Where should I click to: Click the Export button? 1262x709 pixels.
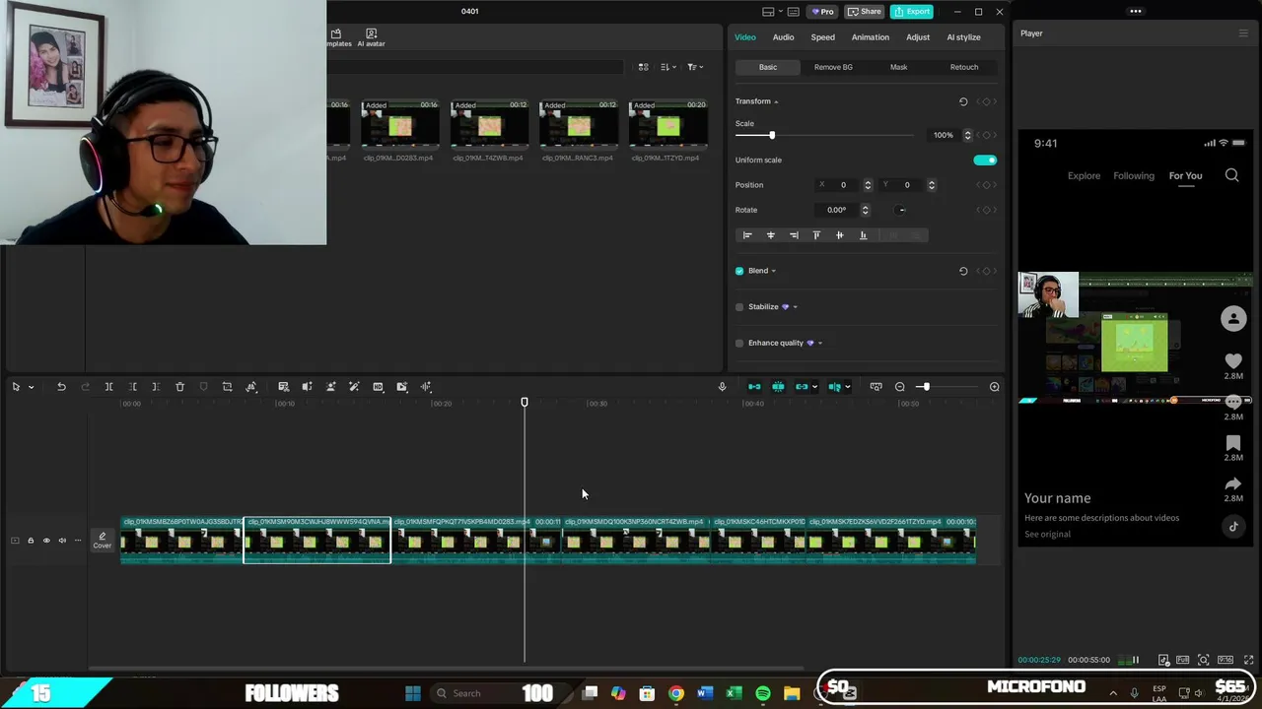(x=912, y=12)
